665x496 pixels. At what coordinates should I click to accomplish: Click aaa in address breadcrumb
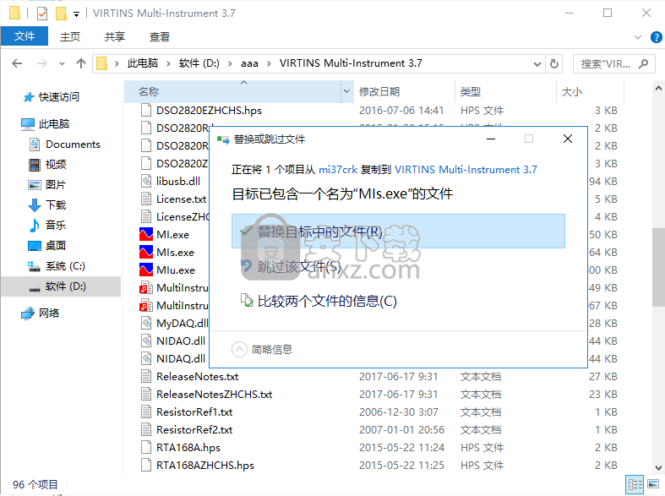point(249,63)
